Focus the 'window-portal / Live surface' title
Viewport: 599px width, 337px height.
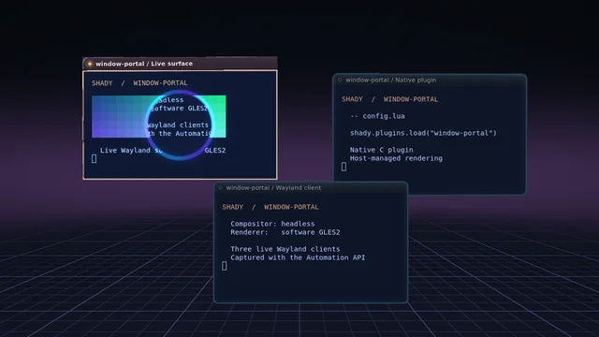(x=144, y=64)
